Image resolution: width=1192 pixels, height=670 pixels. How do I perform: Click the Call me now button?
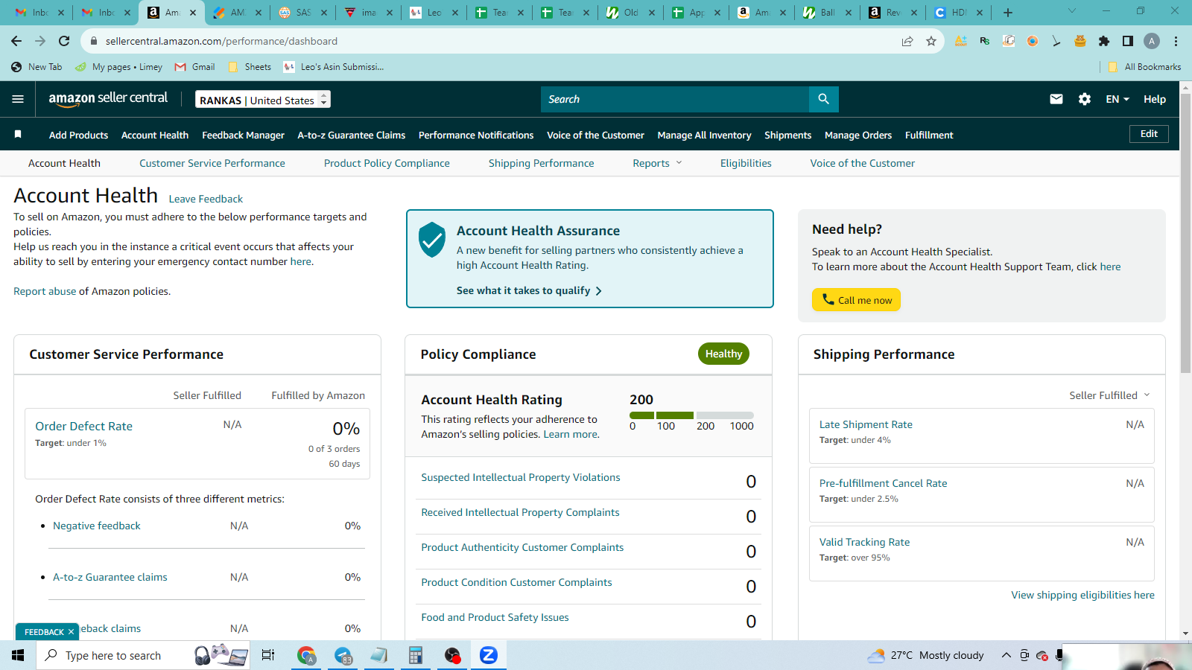(x=856, y=299)
